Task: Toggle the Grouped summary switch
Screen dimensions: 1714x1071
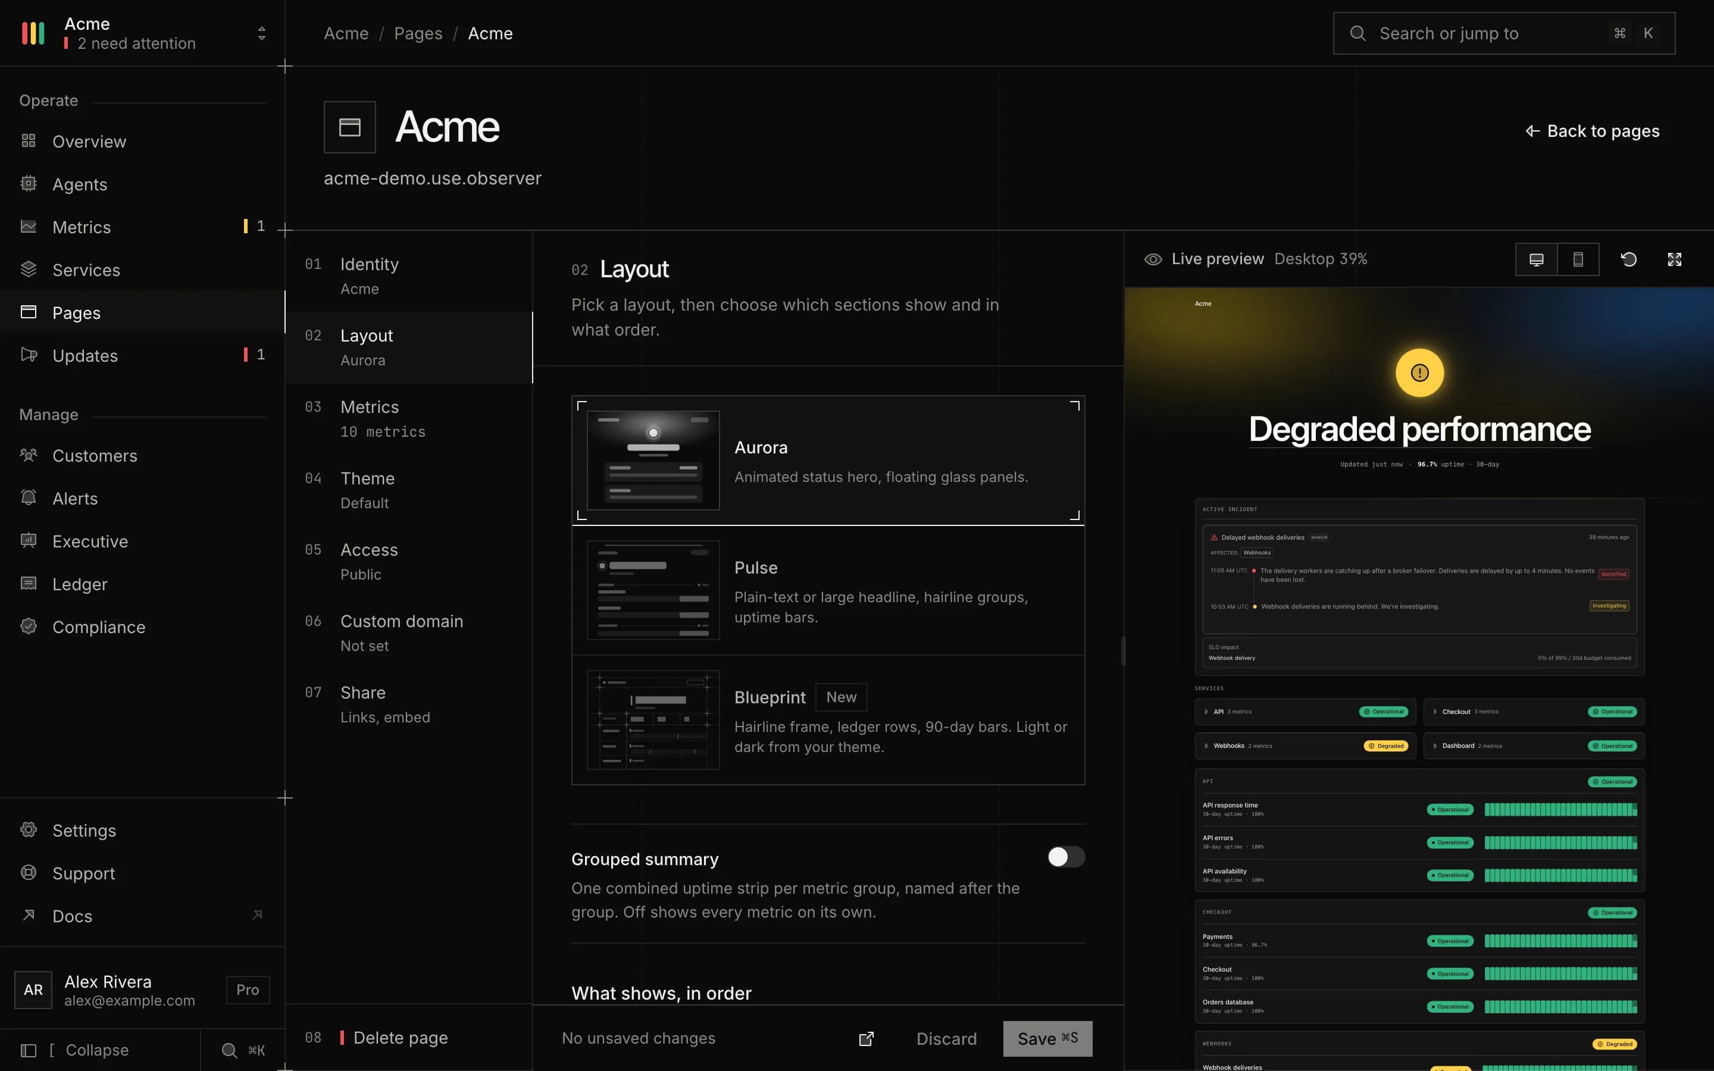Action: click(1066, 857)
